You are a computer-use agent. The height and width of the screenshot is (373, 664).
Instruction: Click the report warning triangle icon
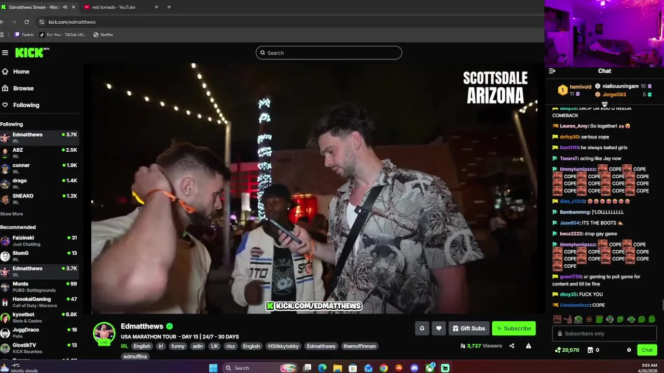coord(529,346)
